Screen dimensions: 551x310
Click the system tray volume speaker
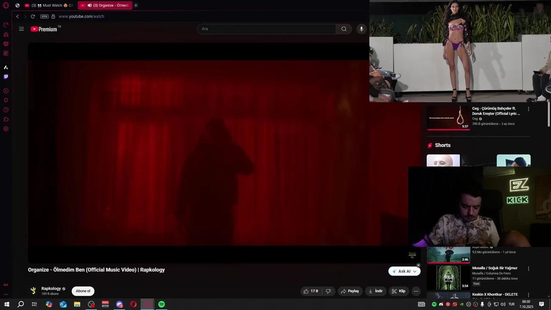[x=503, y=304]
